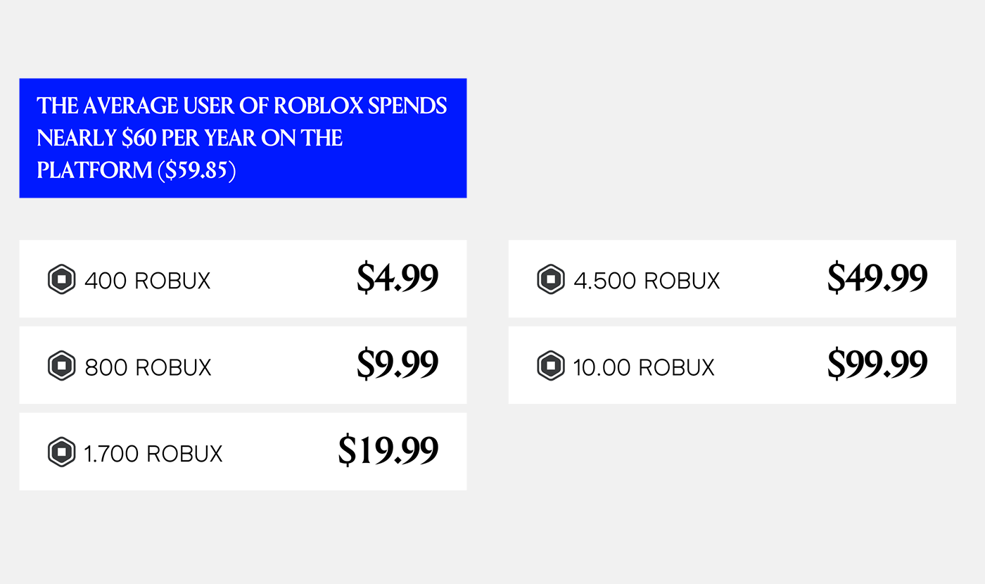Click the Robux icon beside 10.00 ROBUX
This screenshot has width=985, height=584.
(x=551, y=366)
